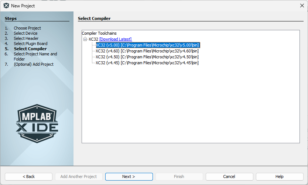Open the Help button
Image resolution: width=308 pixels, height=185 pixels.
click(x=280, y=177)
